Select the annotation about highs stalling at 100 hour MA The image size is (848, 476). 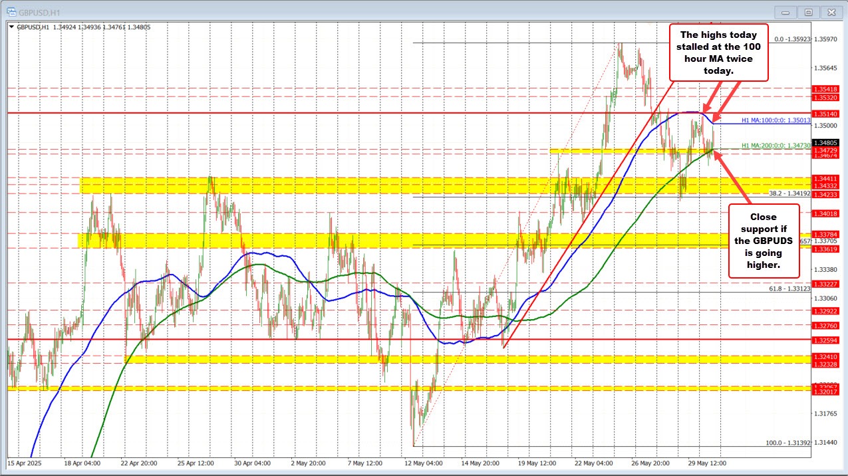pos(719,52)
